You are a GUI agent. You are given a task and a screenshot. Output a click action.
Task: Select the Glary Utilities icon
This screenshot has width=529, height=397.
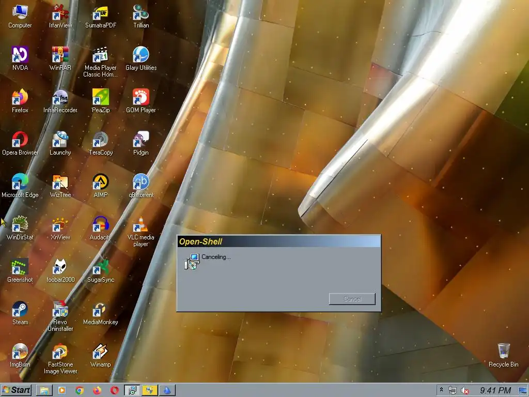click(x=141, y=59)
